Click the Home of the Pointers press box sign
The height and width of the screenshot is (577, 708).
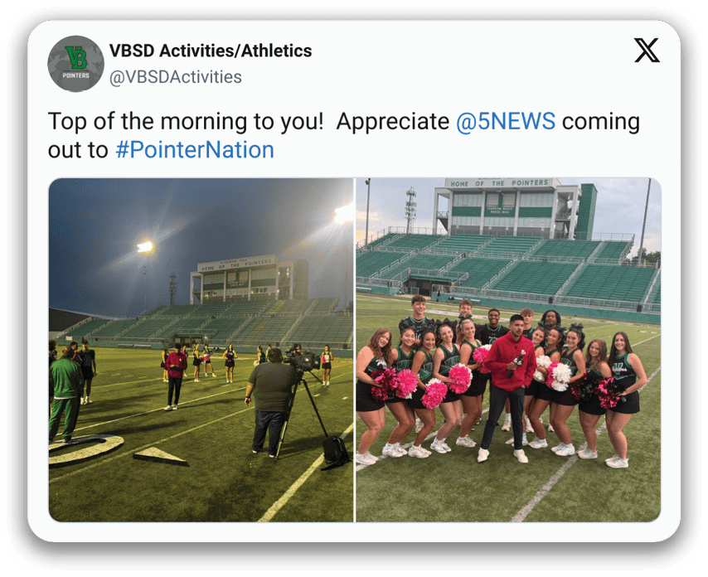[x=498, y=183]
